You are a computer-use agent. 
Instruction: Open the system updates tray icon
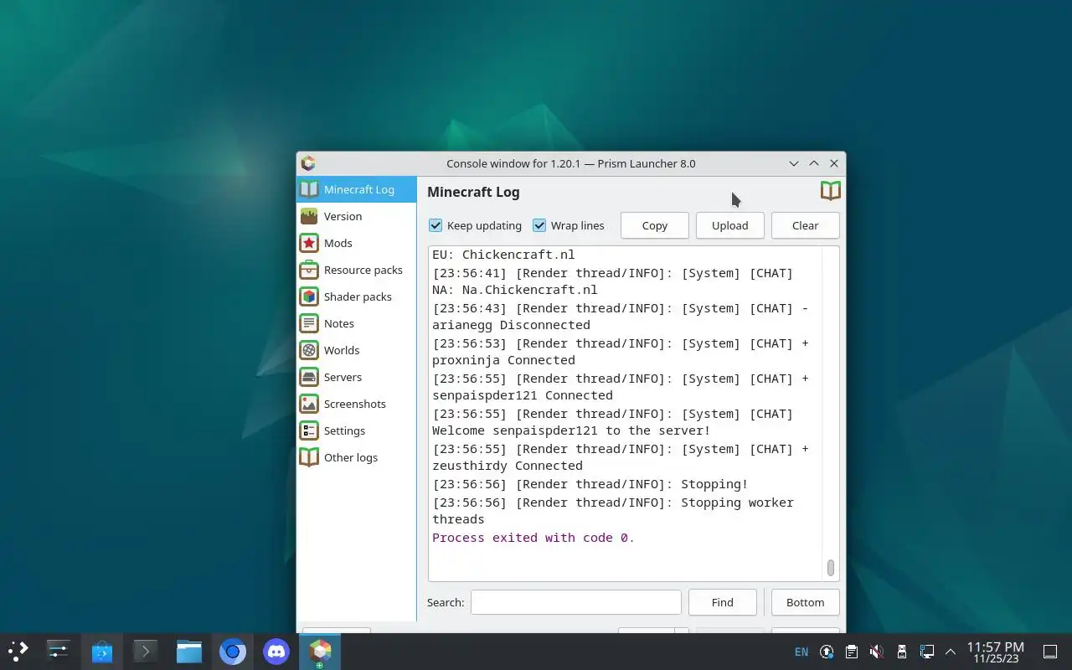click(x=827, y=652)
